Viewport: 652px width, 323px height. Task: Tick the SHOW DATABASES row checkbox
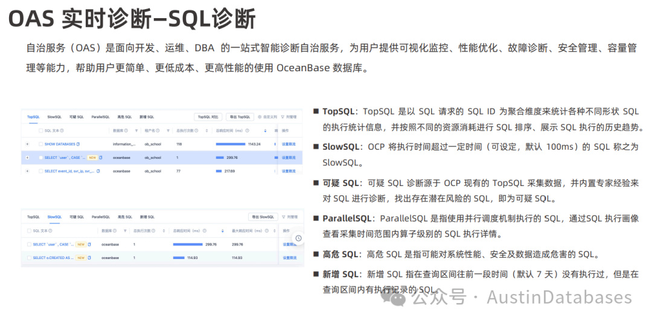pos(41,144)
